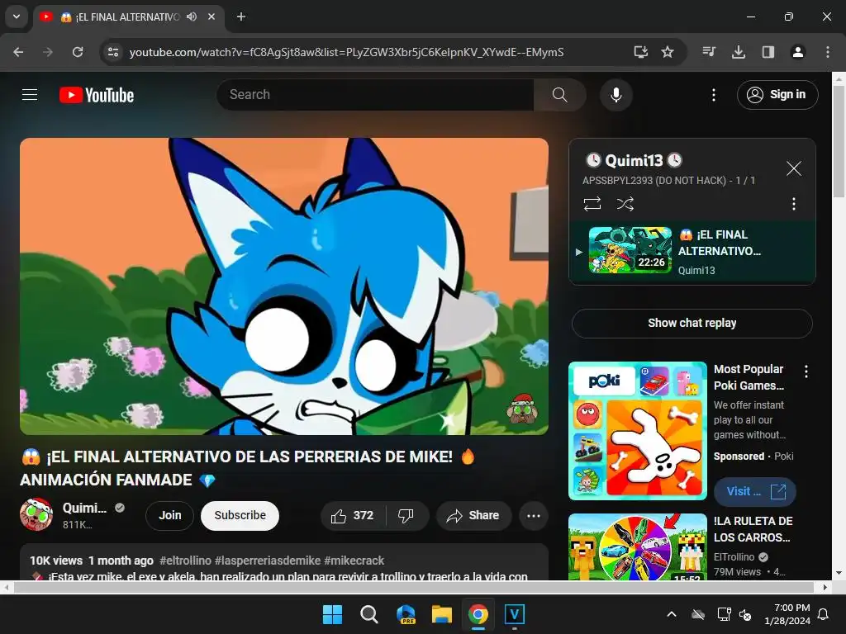
Task: Click the horizontal scrollbar
Action: [x=413, y=588]
